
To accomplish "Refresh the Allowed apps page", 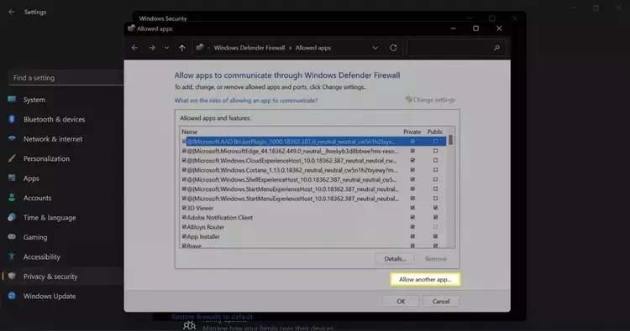I will tap(393, 48).
